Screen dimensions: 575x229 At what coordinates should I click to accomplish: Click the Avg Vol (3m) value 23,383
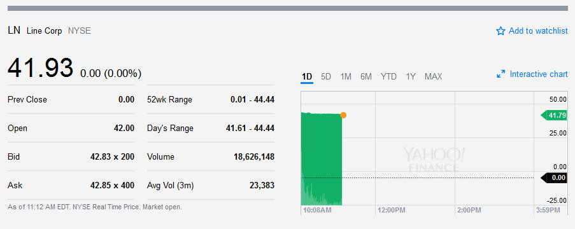coord(262,185)
